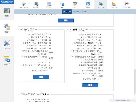This screenshot has height=102, width=136.
Task: Switch to the フロー tab
Action: pos(67,11)
